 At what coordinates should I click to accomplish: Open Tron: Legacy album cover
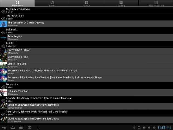3,38
